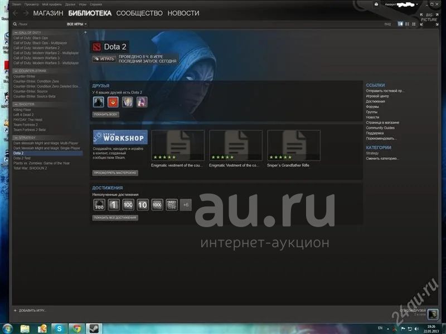Click the ИГРАТЬ button for Dota 2
Image resolution: width=446 pixels, height=334 pixels.
pyautogui.click(x=104, y=59)
